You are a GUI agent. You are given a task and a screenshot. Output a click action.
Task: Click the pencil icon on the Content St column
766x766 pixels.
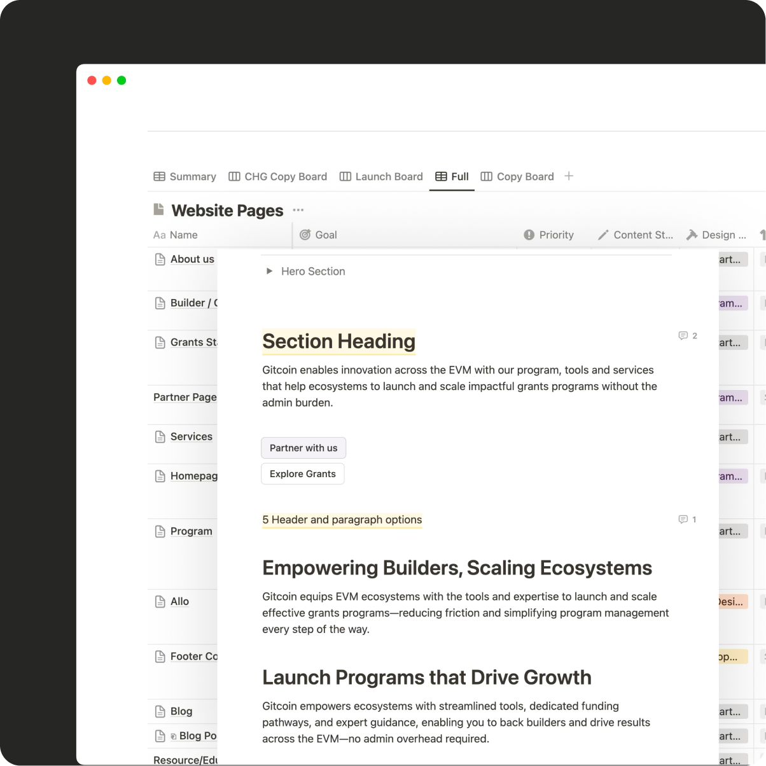point(603,235)
